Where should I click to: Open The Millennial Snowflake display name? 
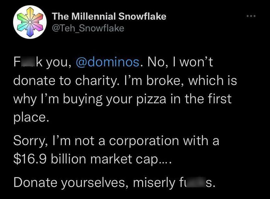coord(109,16)
